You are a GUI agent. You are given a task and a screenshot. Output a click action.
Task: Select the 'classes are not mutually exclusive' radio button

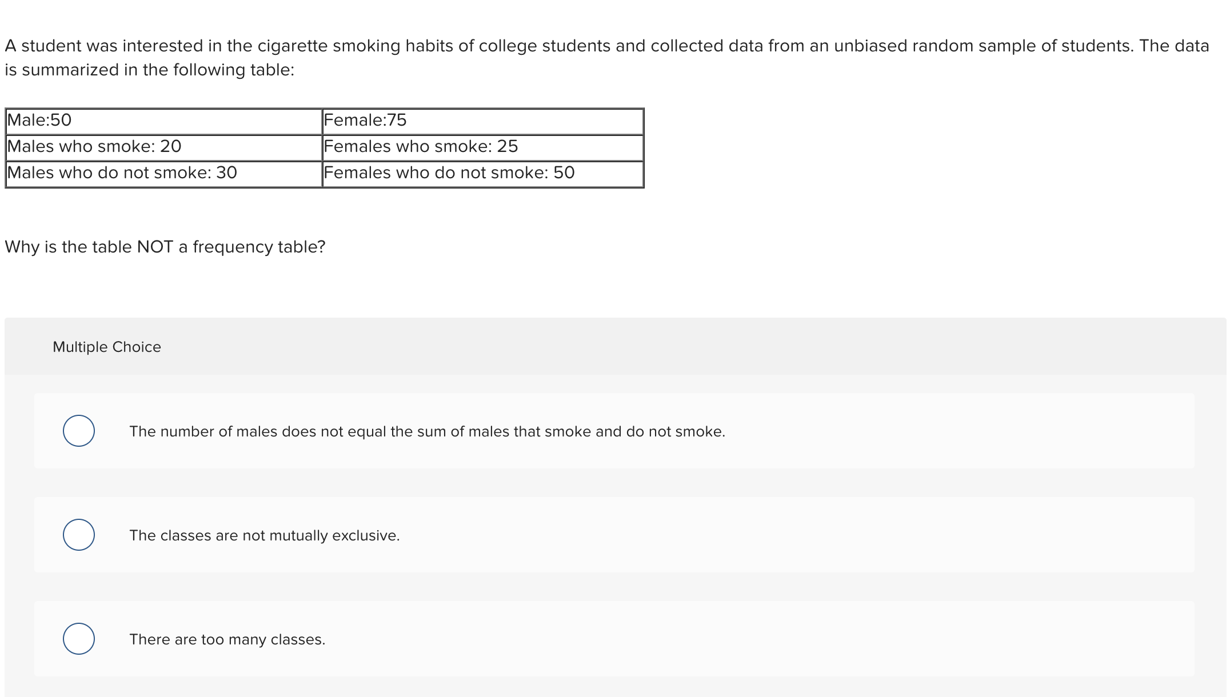click(79, 535)
